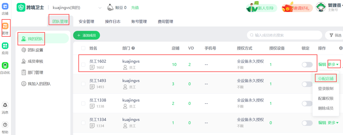Toggle lock switch for 员工1602
This screenshot has width=343, height=135.
(x=307, y=65)
